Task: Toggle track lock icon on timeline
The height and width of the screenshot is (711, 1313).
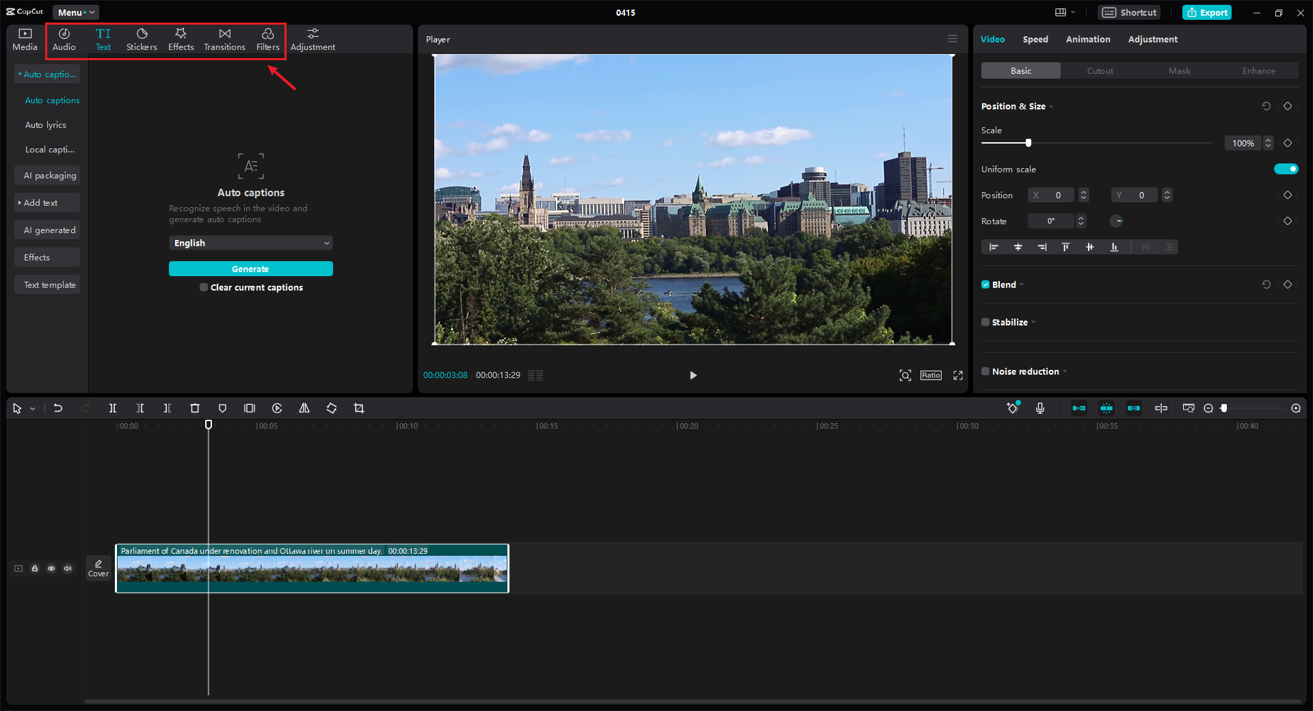Action: tap(35, 568)
